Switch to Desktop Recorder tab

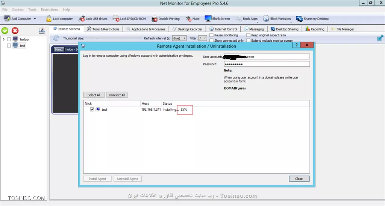click(x=187, y=29)
